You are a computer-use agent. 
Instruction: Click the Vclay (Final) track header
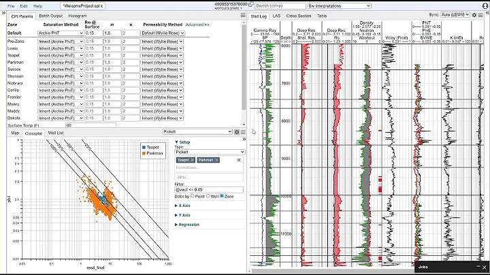pos(397,37)
